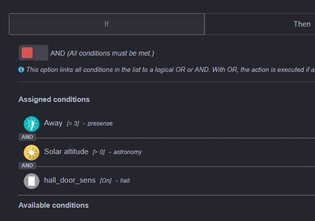
Task: Click the AND badge below Solar altitude
Action: point(27,165)
